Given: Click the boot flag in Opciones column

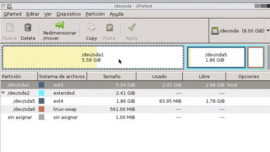Looking at the screenshot, I should [x=232, y=85].
